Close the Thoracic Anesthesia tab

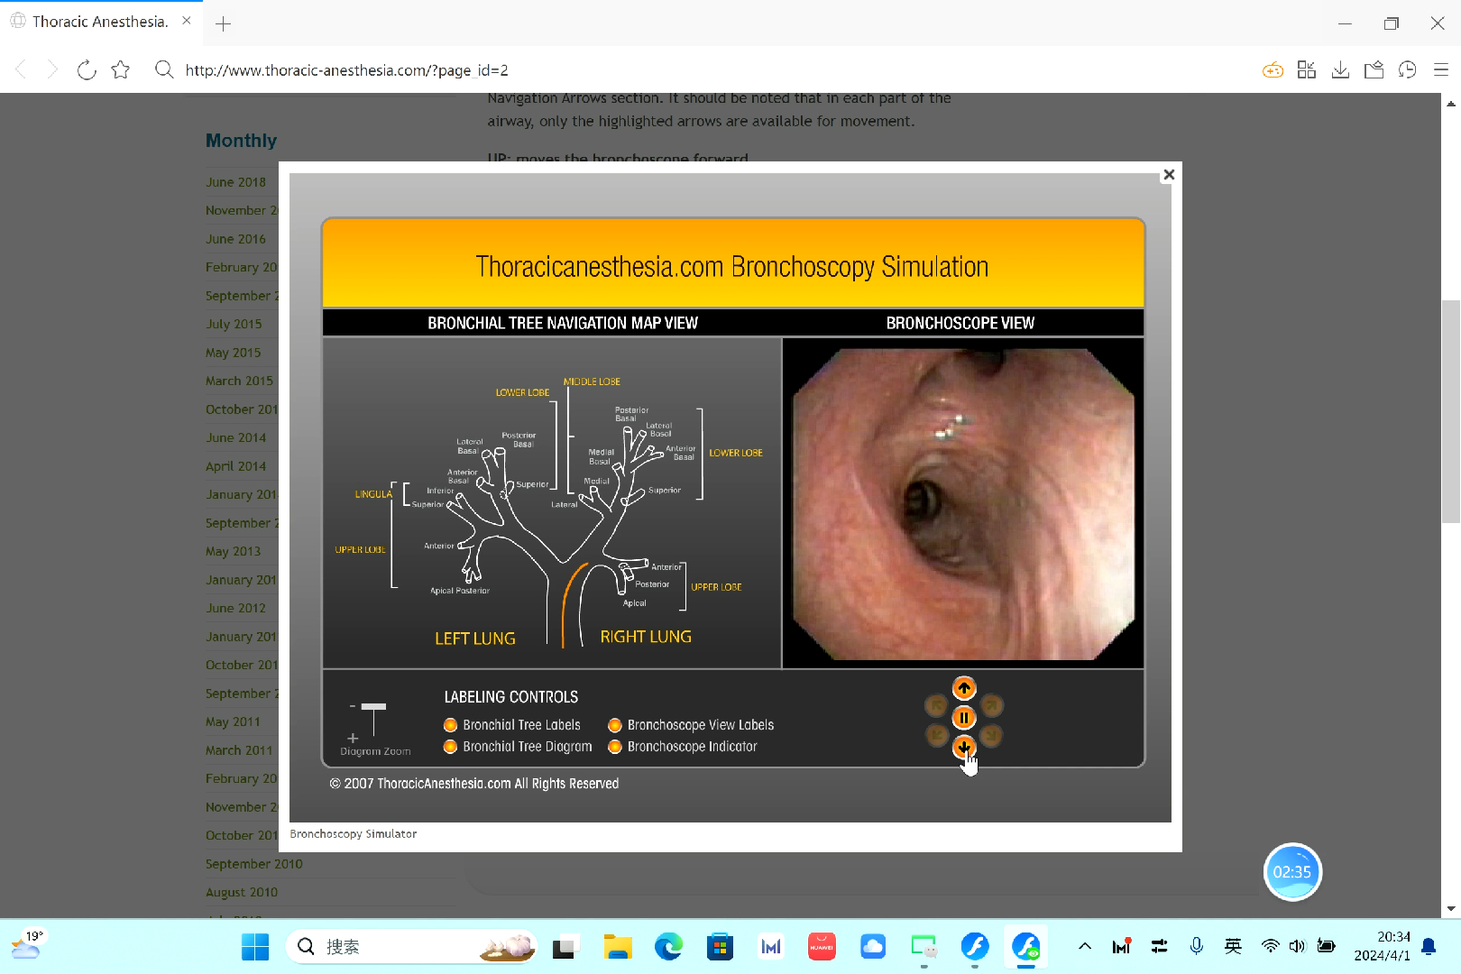pos(187,21)
